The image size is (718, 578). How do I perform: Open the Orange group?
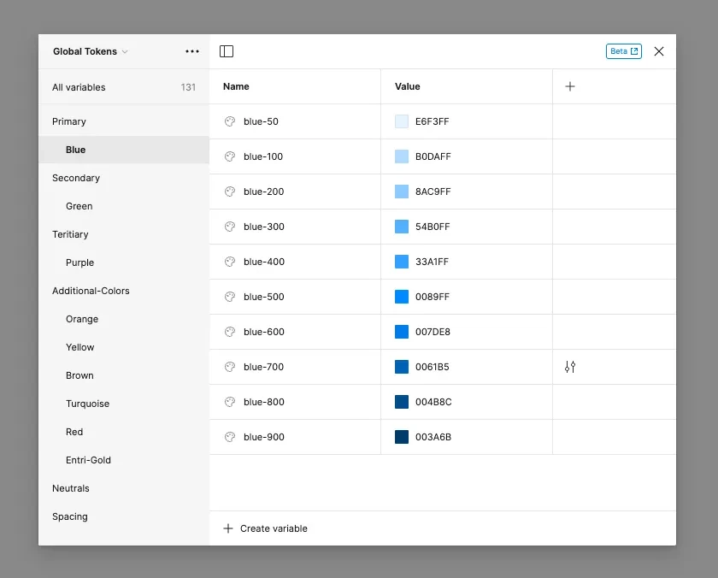(124, 319)
